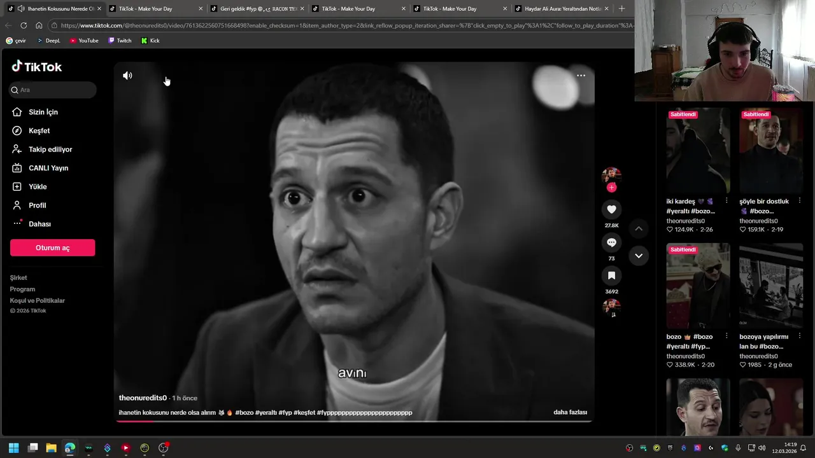Open Task View from the taskbar

(33, 448)
